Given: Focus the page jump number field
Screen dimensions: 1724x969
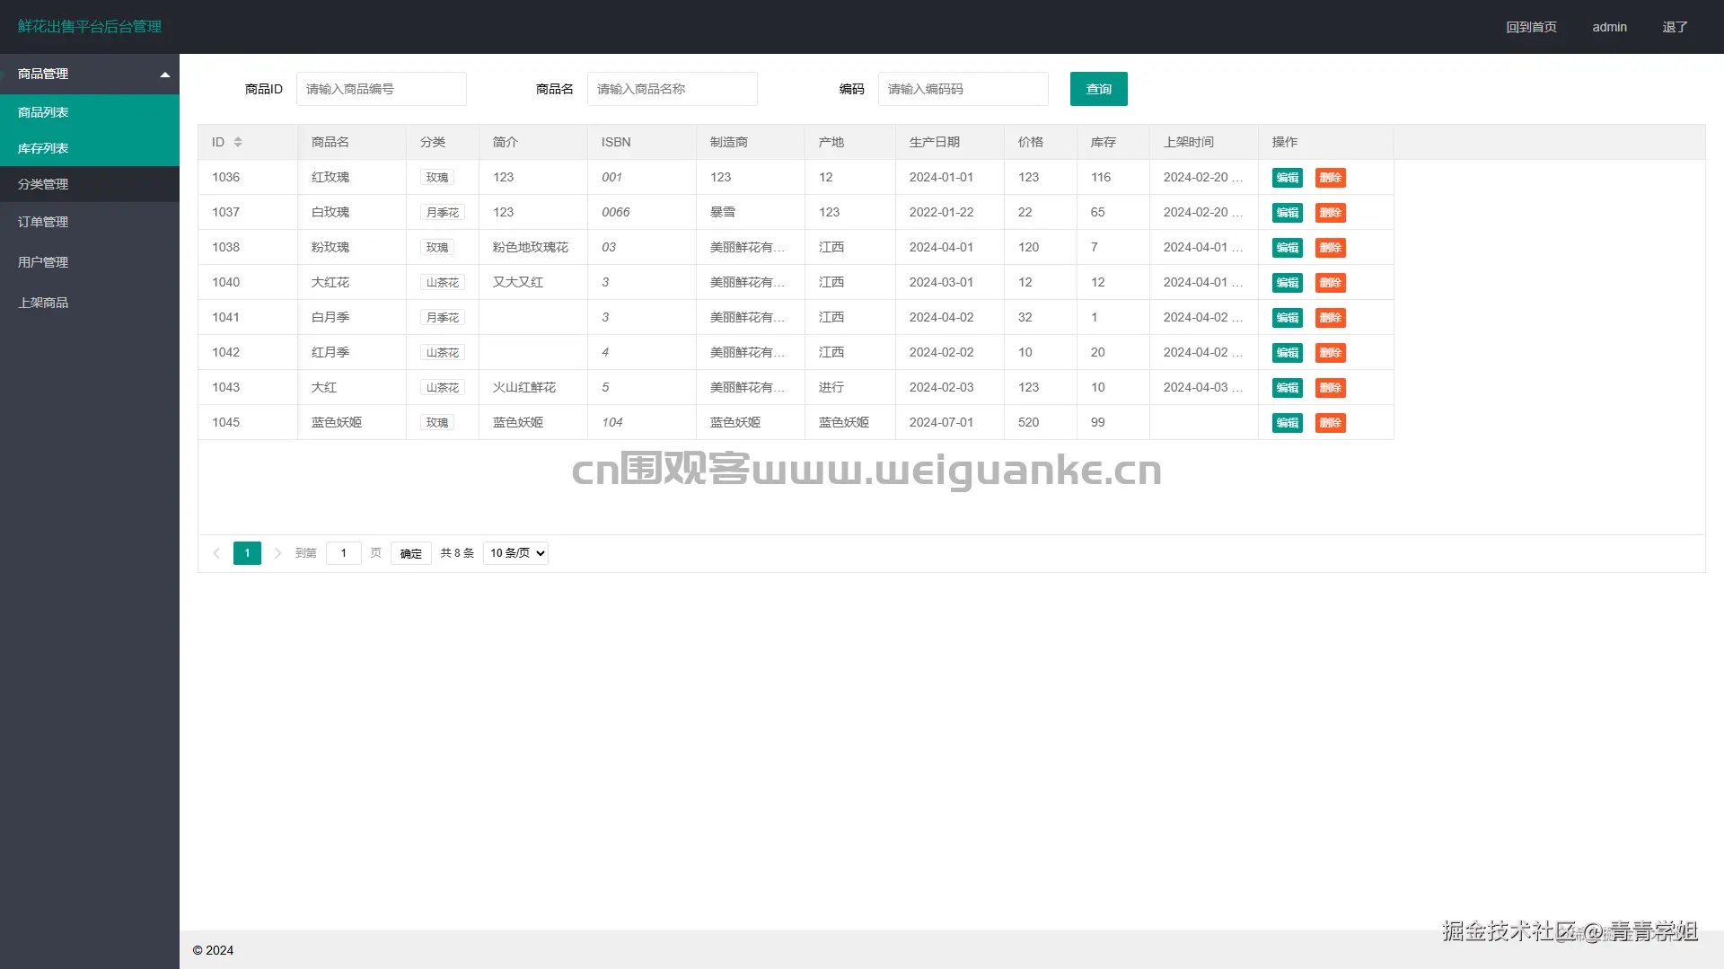Looking at the screenshot, I should tap(344, 553).
